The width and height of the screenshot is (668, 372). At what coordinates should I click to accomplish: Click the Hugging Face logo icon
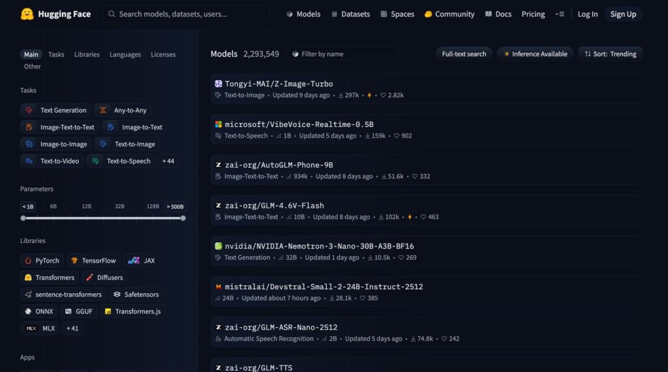click(x=27, y=14)
